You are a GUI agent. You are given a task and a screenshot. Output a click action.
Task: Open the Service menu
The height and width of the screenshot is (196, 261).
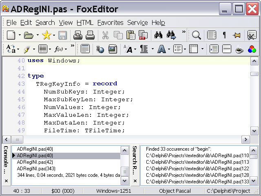[x=137, y=22]
